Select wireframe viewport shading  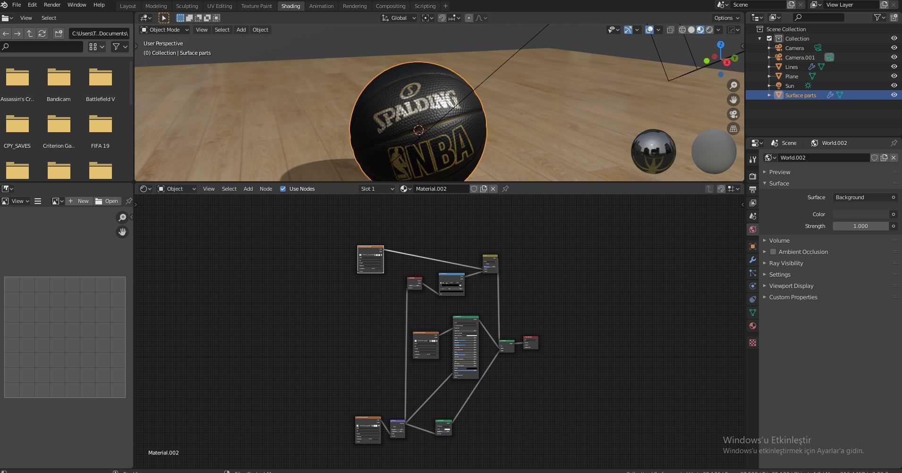[682, 30]
